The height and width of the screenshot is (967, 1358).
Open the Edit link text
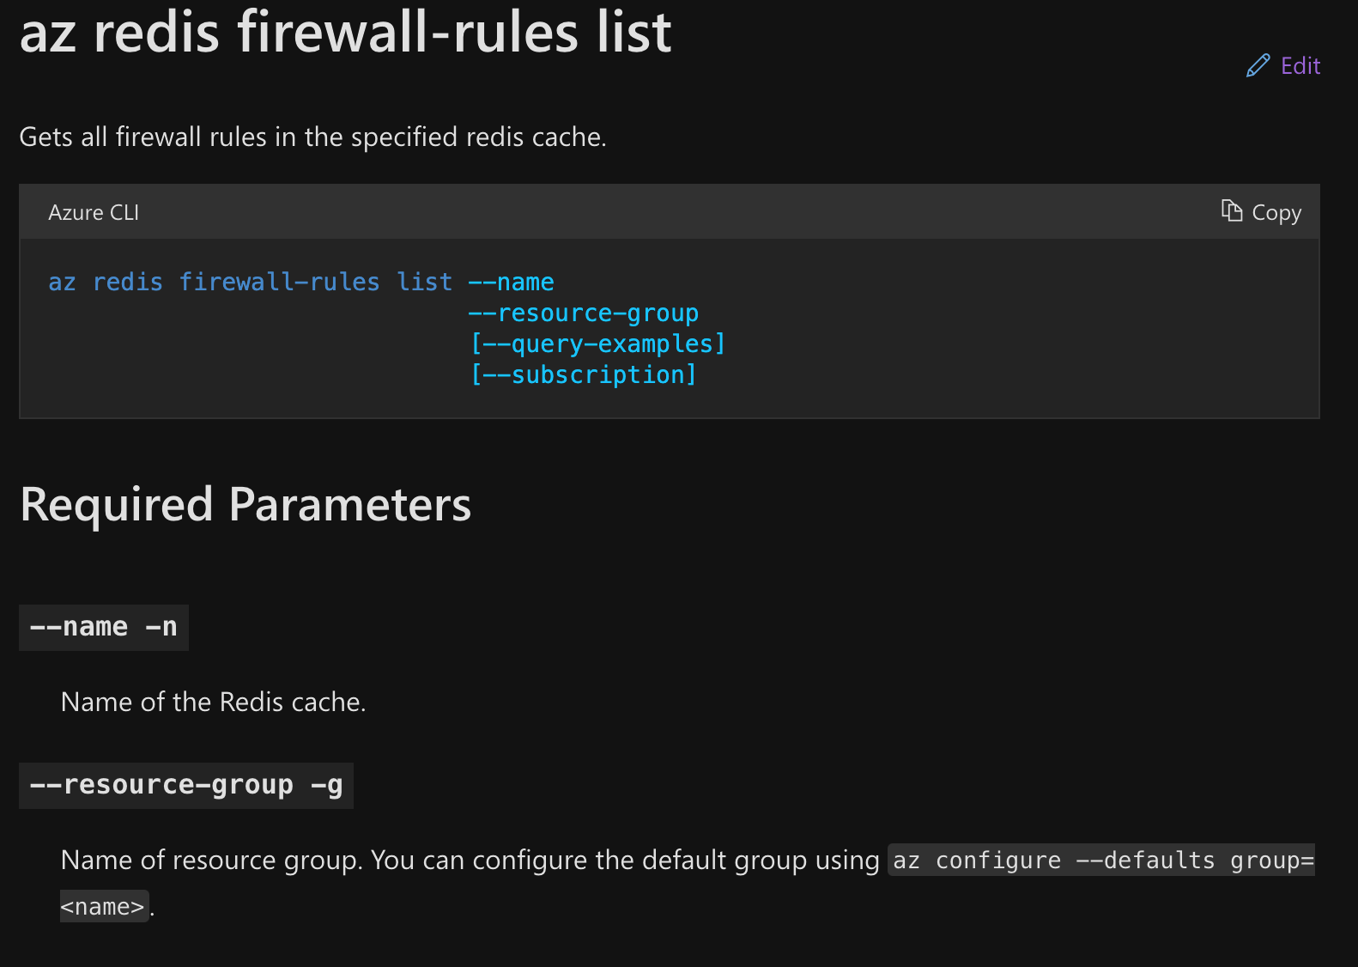point(1300,66)
